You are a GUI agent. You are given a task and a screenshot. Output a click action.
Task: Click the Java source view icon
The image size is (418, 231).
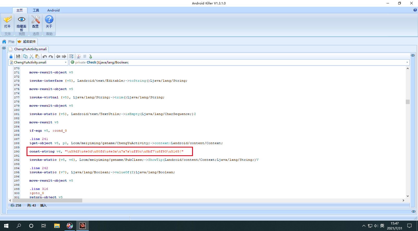click(79, 56)
